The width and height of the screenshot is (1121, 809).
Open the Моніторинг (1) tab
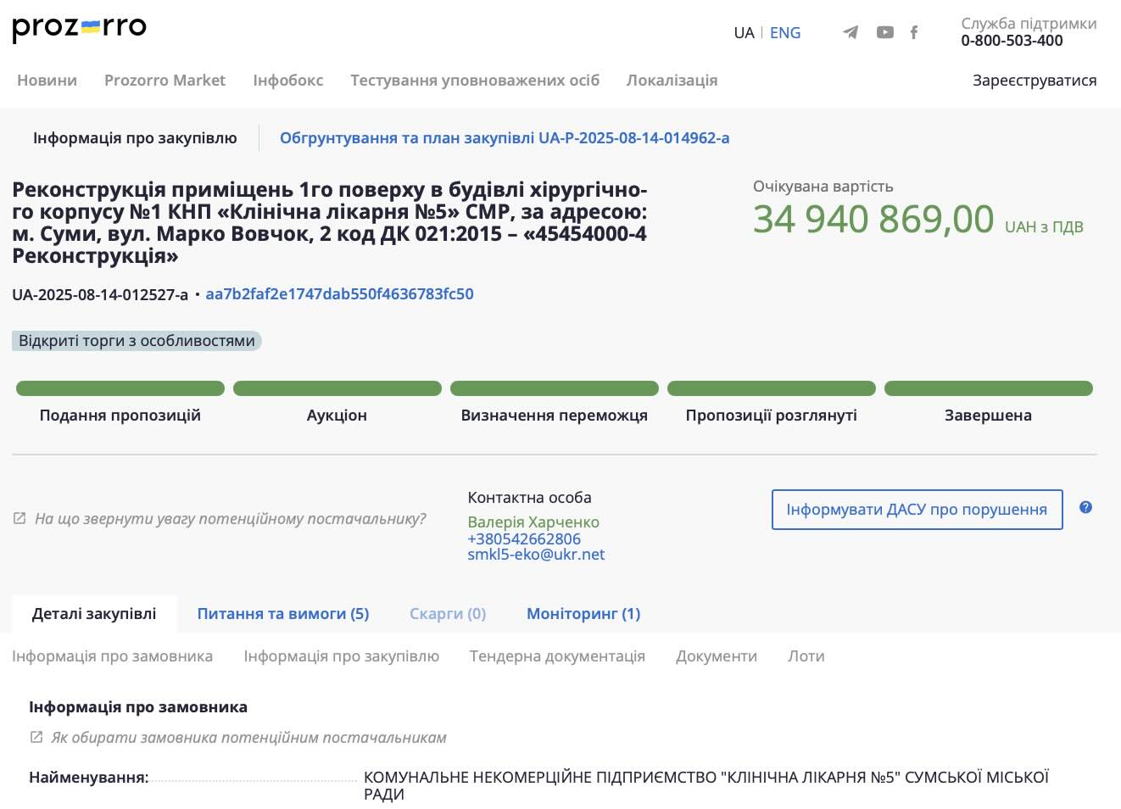tap(583, 613)
